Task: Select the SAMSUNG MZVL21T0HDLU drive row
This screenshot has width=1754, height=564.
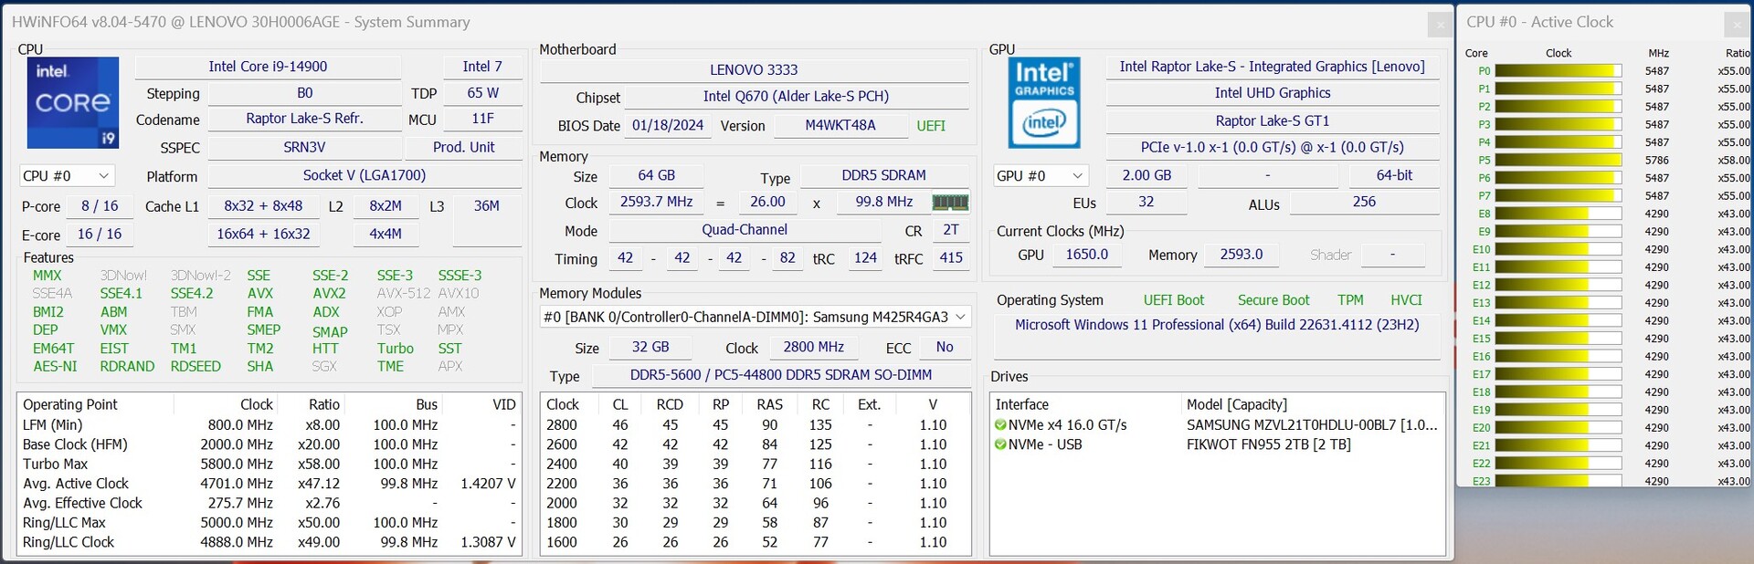Action: pyautogui.click(x=1218, y=425)
